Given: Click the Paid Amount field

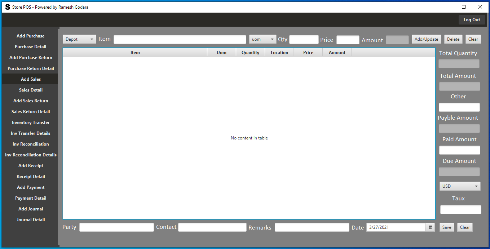Looking at the screenshot, I should coord(460,150).
